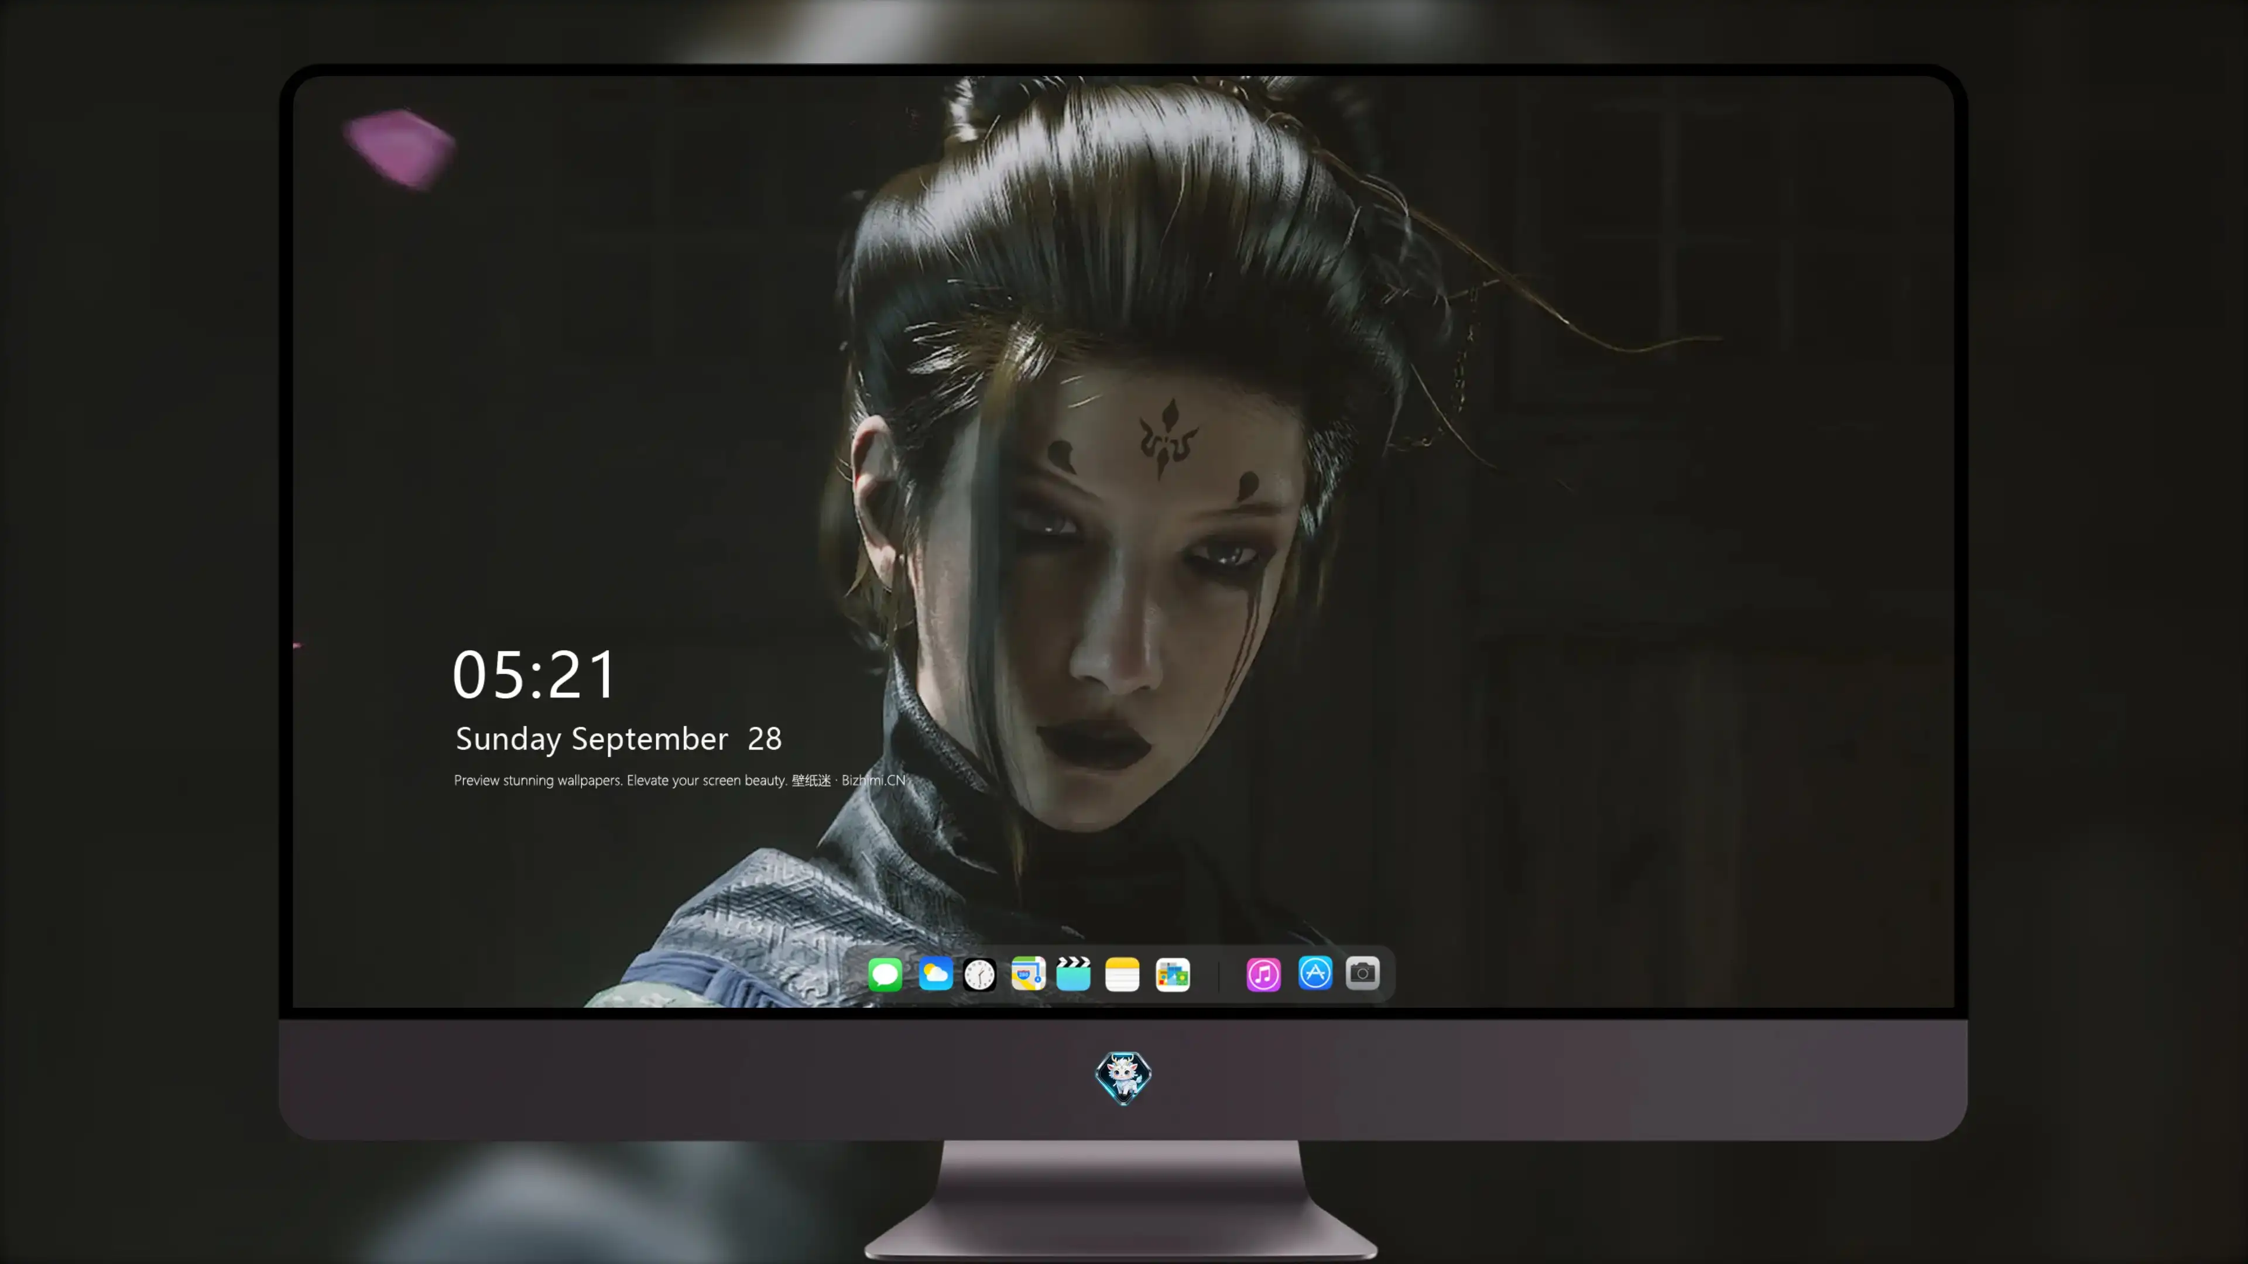Screen dimensions: 2248x1264
Task: Launch the Camera app from the dock
Action: [x=1362, y=974]
